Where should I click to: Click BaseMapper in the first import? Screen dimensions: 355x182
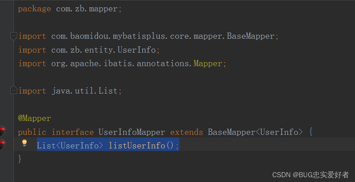tap(251, 36)
